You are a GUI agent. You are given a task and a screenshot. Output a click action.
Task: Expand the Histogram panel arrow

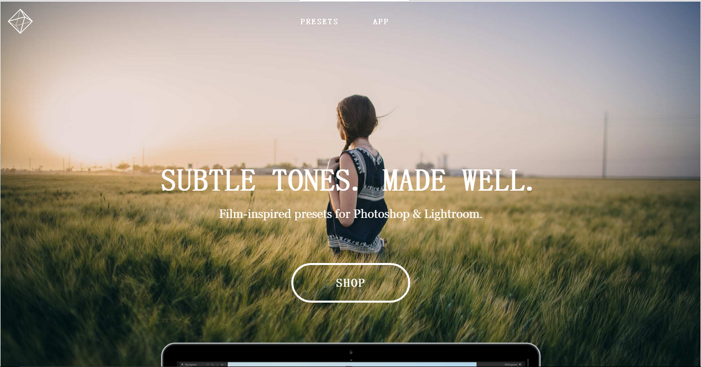520,365
